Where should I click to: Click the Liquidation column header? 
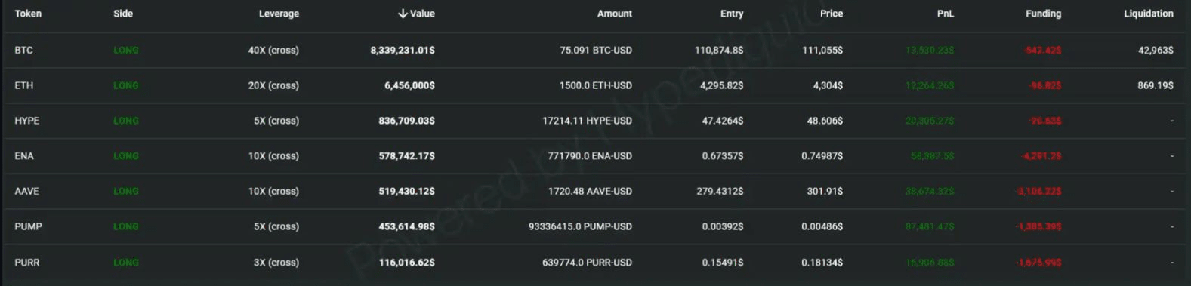1148,14
